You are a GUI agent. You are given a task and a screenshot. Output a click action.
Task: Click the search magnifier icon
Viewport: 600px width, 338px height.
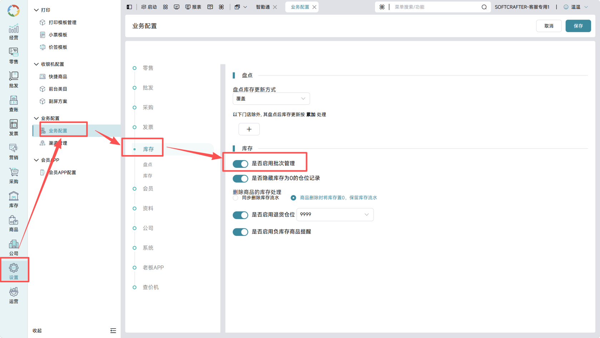point(484,7)
